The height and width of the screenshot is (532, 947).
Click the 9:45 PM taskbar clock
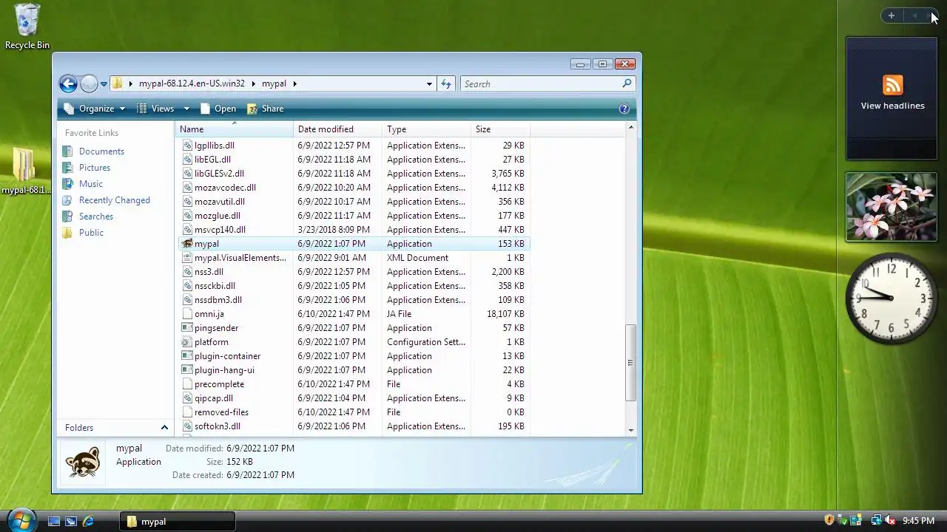tap(918, 521)
